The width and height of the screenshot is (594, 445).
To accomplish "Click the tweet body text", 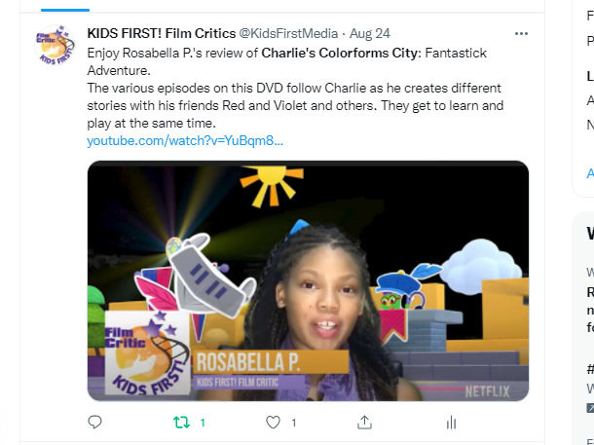I will coord(295,88).
